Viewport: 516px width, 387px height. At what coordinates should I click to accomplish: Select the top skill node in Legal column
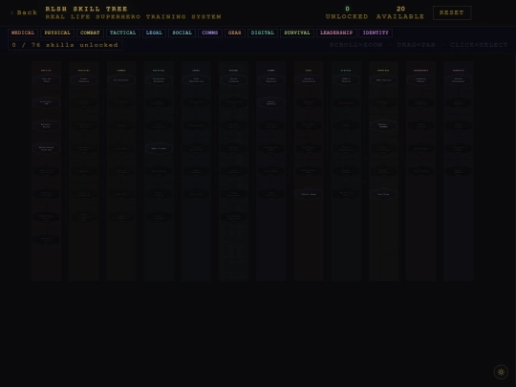pyautogui.click(x=196, y=80)
